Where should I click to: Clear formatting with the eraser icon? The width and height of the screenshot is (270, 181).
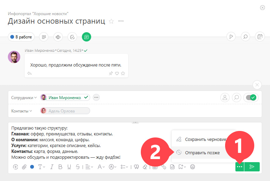[x=145, y=167]
